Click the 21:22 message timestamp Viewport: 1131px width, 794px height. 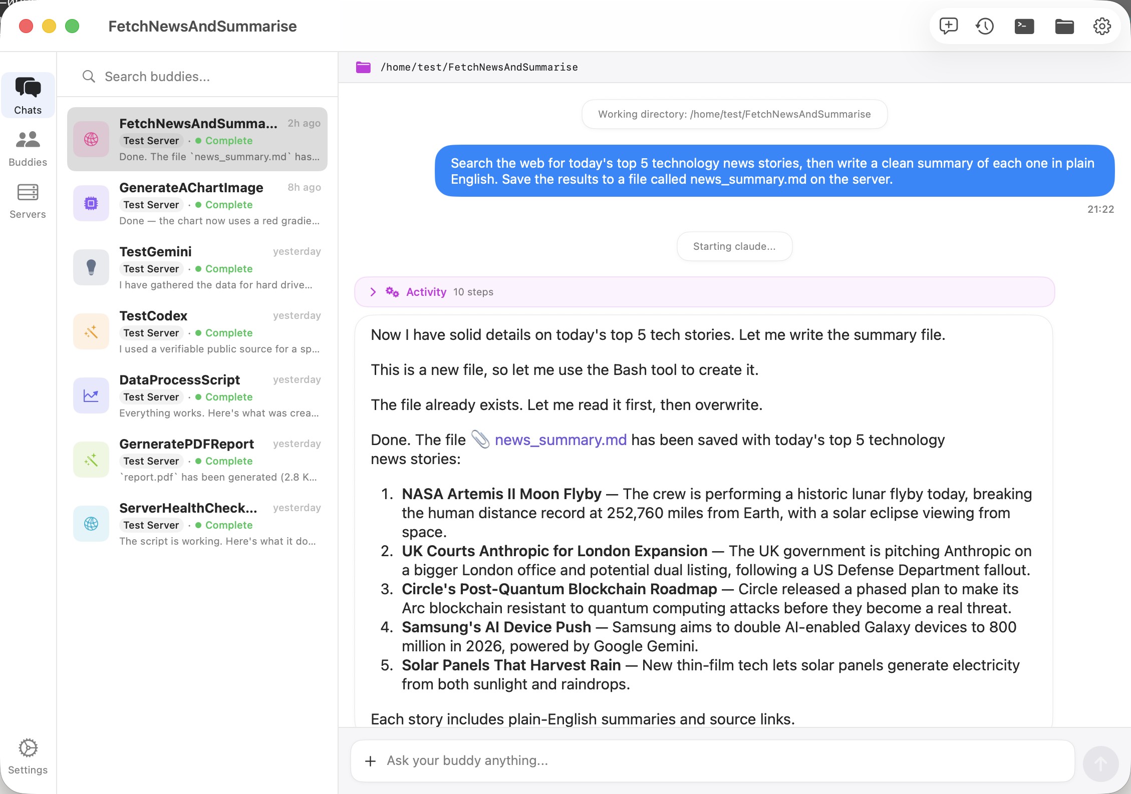coord(1100,209)
